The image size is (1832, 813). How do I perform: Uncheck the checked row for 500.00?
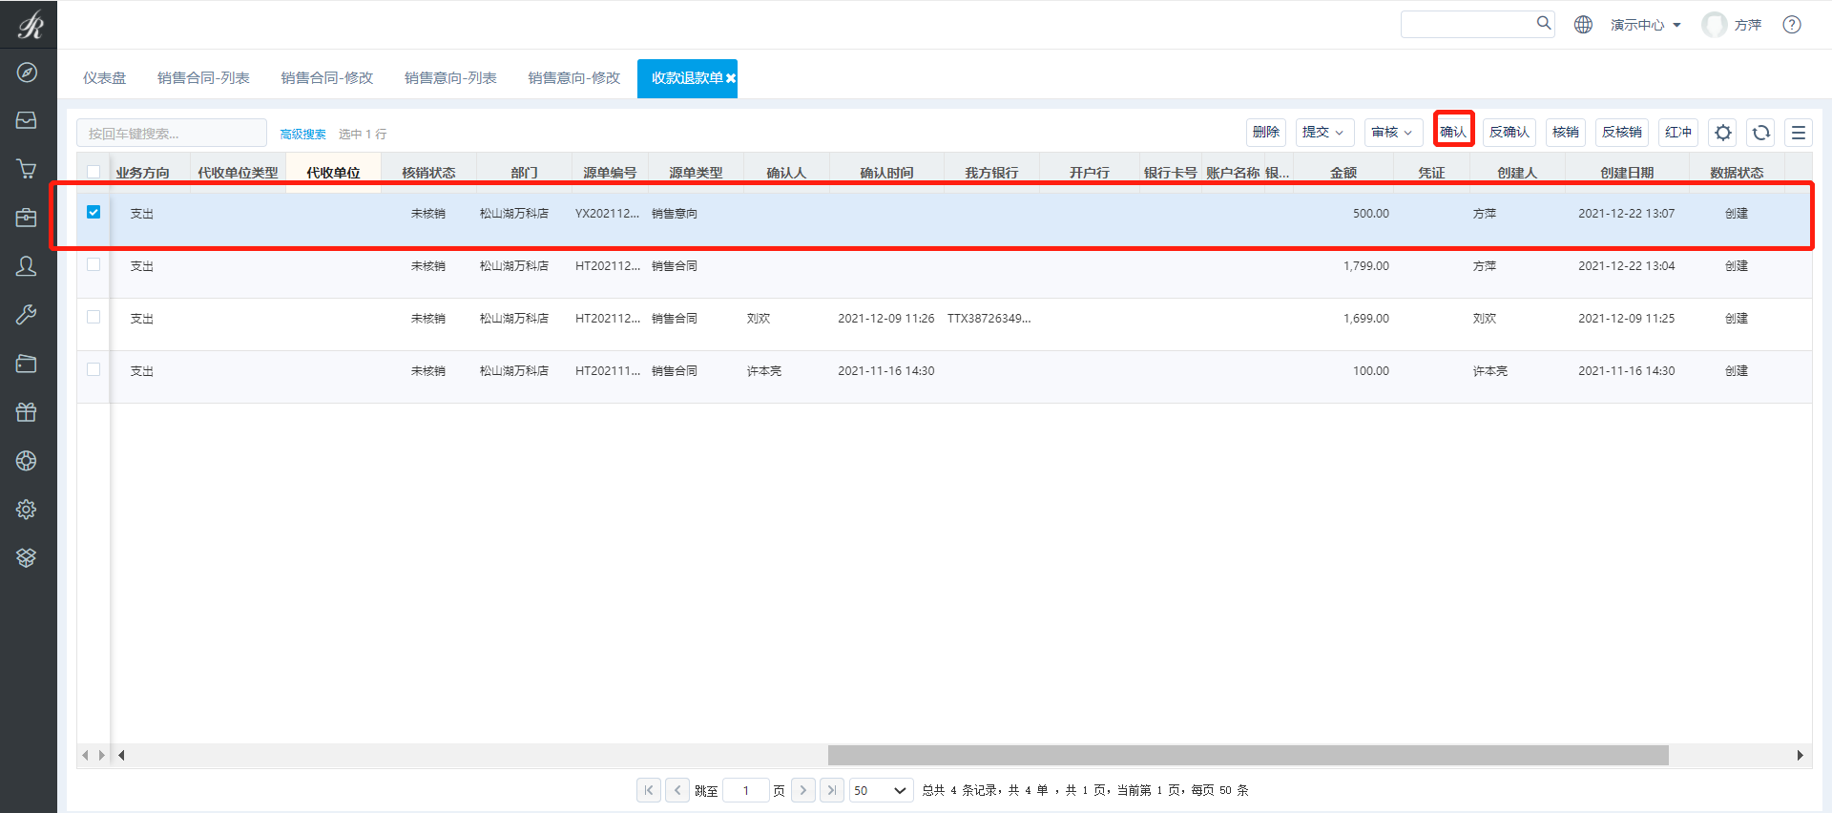[94, 212]
